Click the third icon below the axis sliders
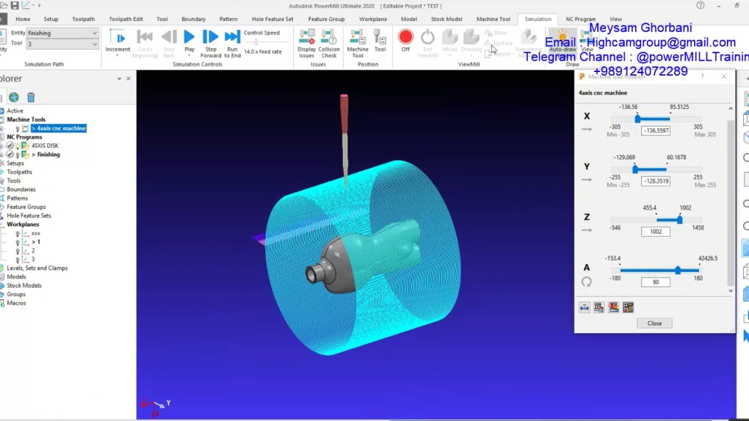Image resolution: width=749 pixels, height=421 pixels. [x=613, y=308]
